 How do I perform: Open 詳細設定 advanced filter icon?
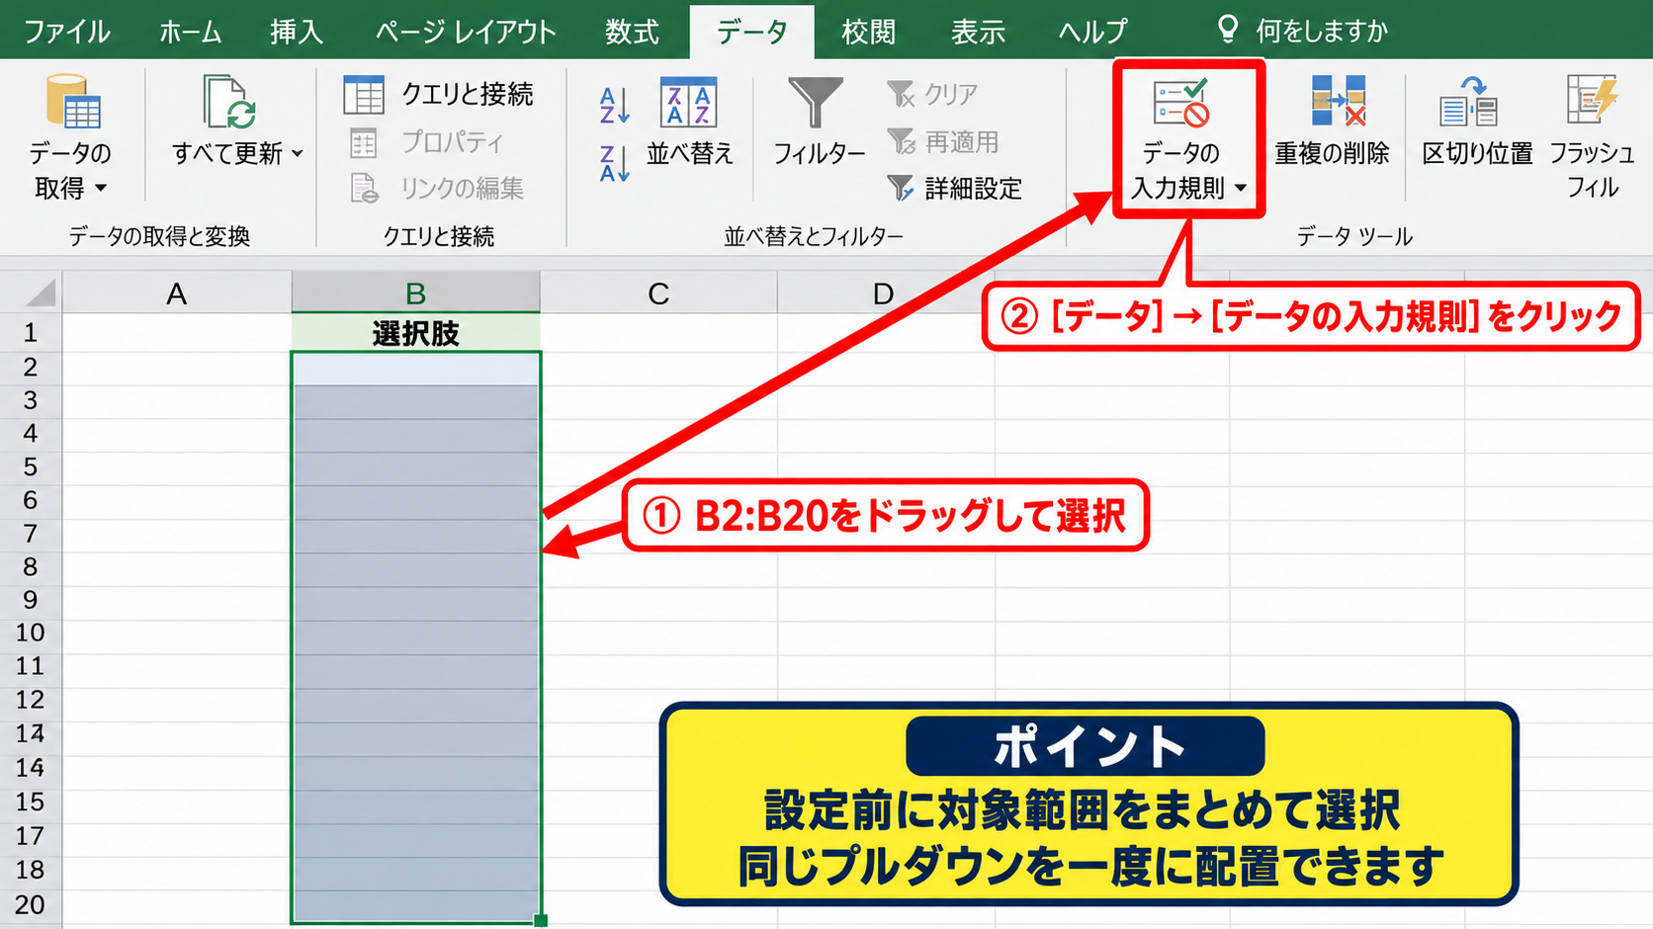[x=901, y=188]
